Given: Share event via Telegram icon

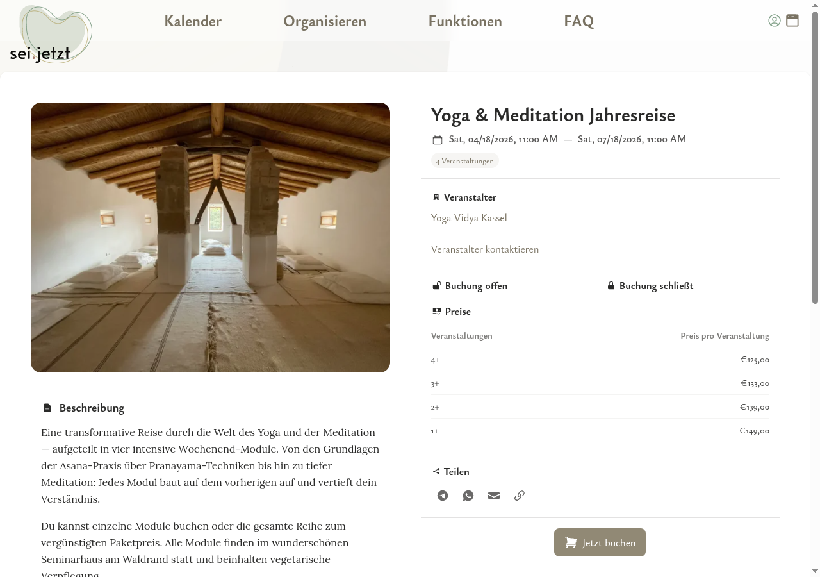Looking at the screenshot, I should tap(443, 496).
